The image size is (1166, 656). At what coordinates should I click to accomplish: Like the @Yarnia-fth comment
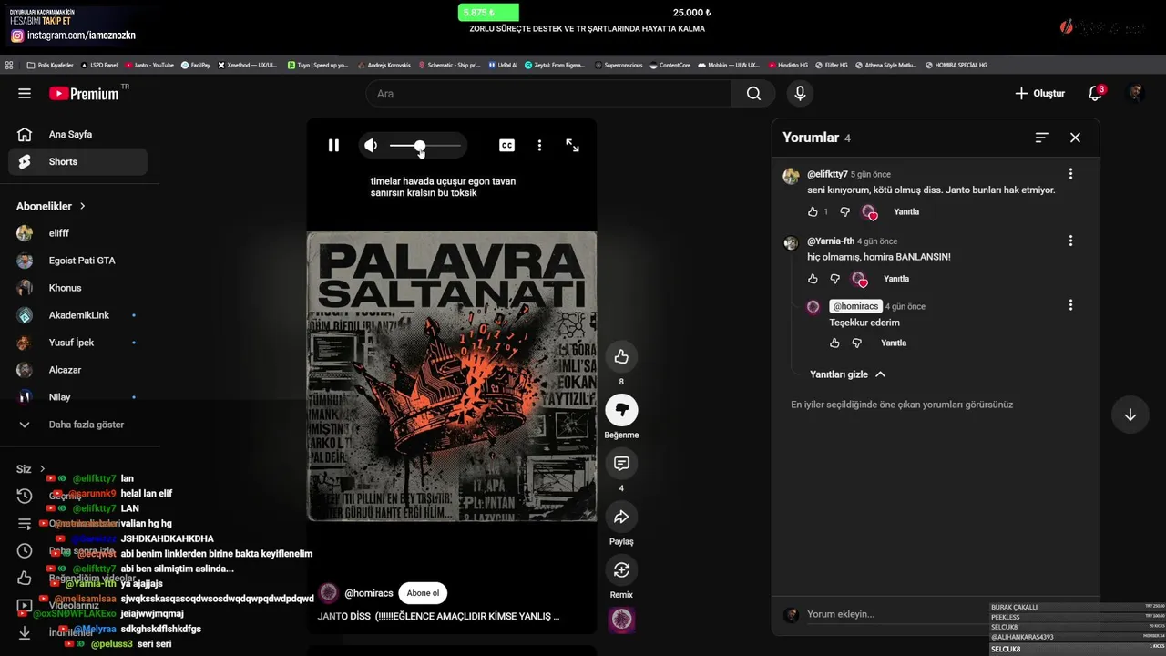tap(813, 279)
